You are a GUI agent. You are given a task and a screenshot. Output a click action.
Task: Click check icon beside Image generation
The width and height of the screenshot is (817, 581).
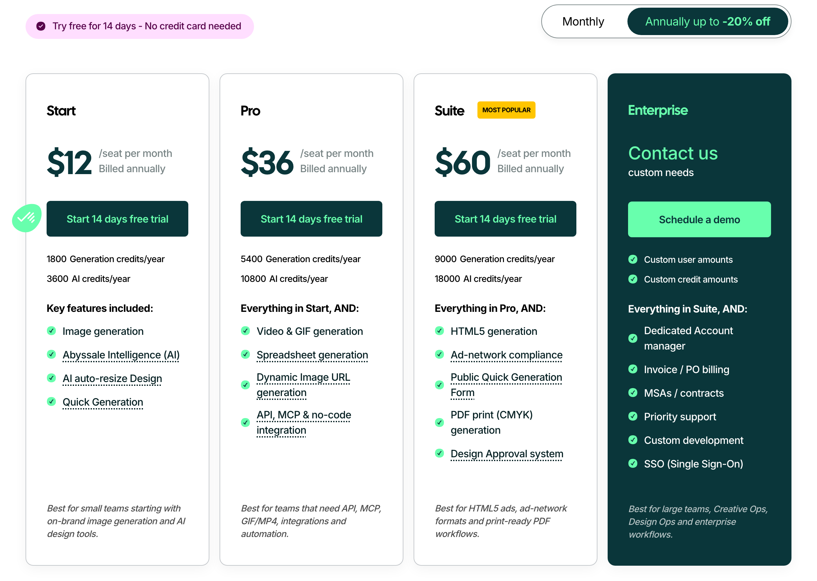coord(51,331)
